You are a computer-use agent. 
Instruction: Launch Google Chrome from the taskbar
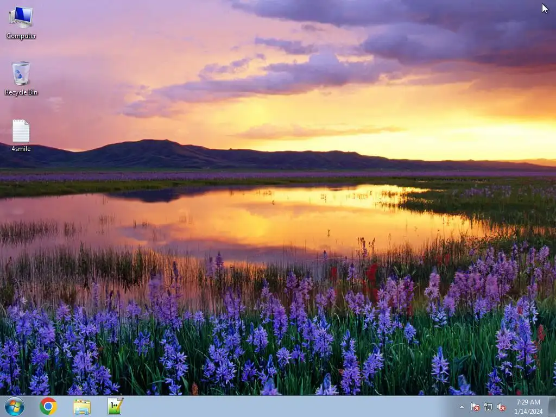(x=48, y=406)
